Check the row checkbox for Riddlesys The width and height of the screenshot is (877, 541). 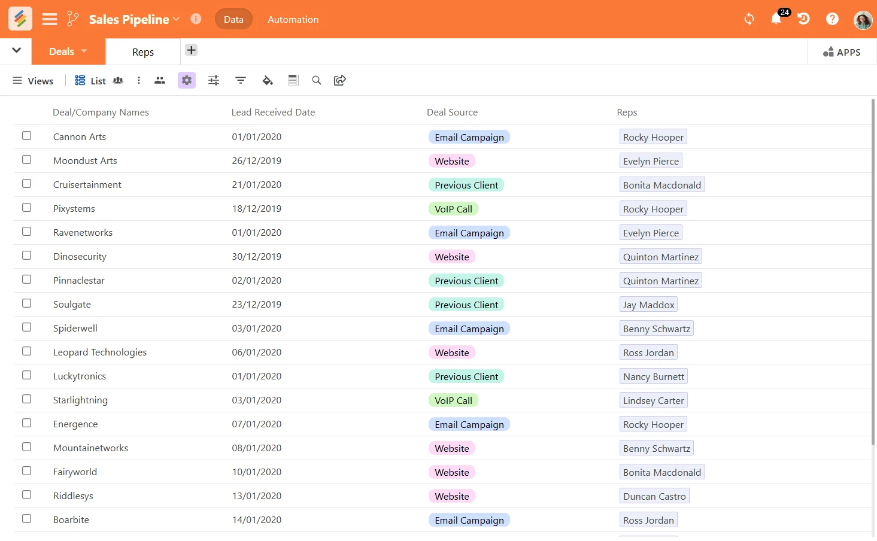pyautogui.click(x=26, y=495)
